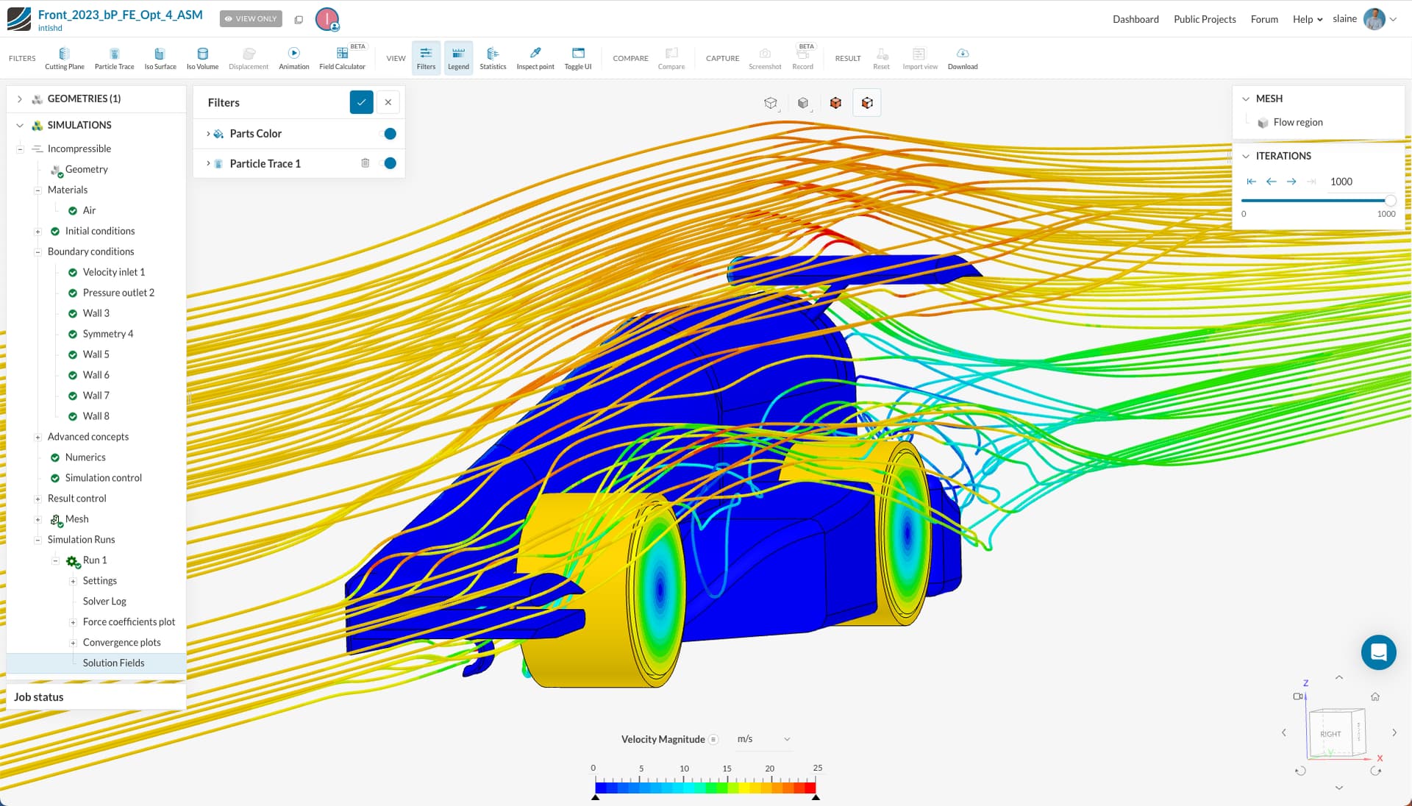Image resolution: width=1412 pixels, height=806 pixels.
Task: Open the Solver Log entry
Action: coord(104,601)
